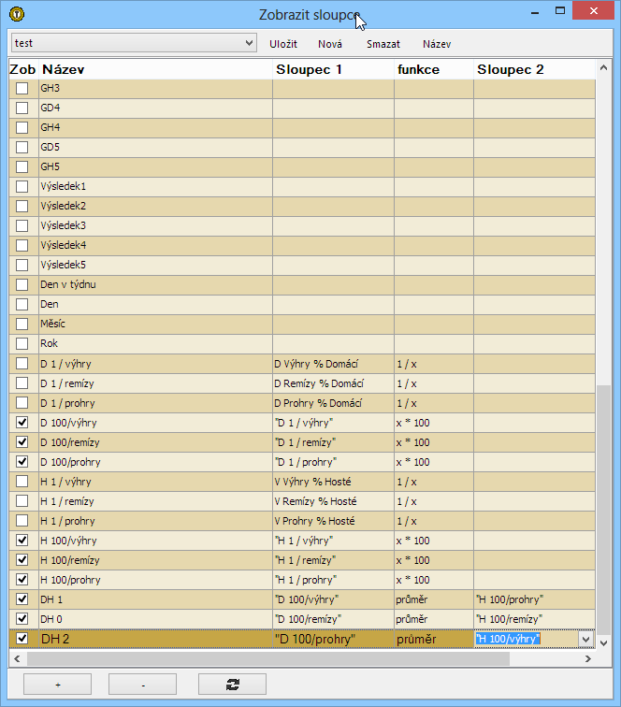Click the plus button at bottom

[x=57, y=685]
